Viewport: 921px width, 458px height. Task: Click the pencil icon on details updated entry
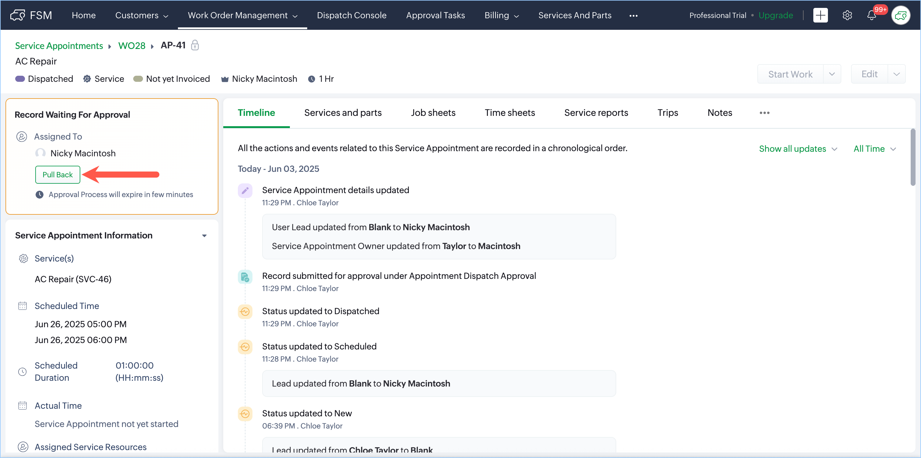(x=245, y=191)
